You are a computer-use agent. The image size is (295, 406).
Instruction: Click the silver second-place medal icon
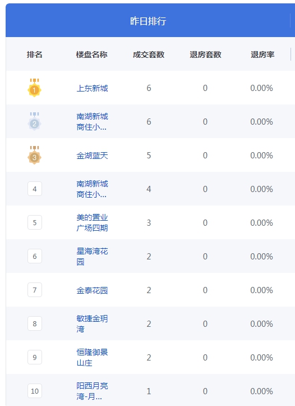pos(34,121)
